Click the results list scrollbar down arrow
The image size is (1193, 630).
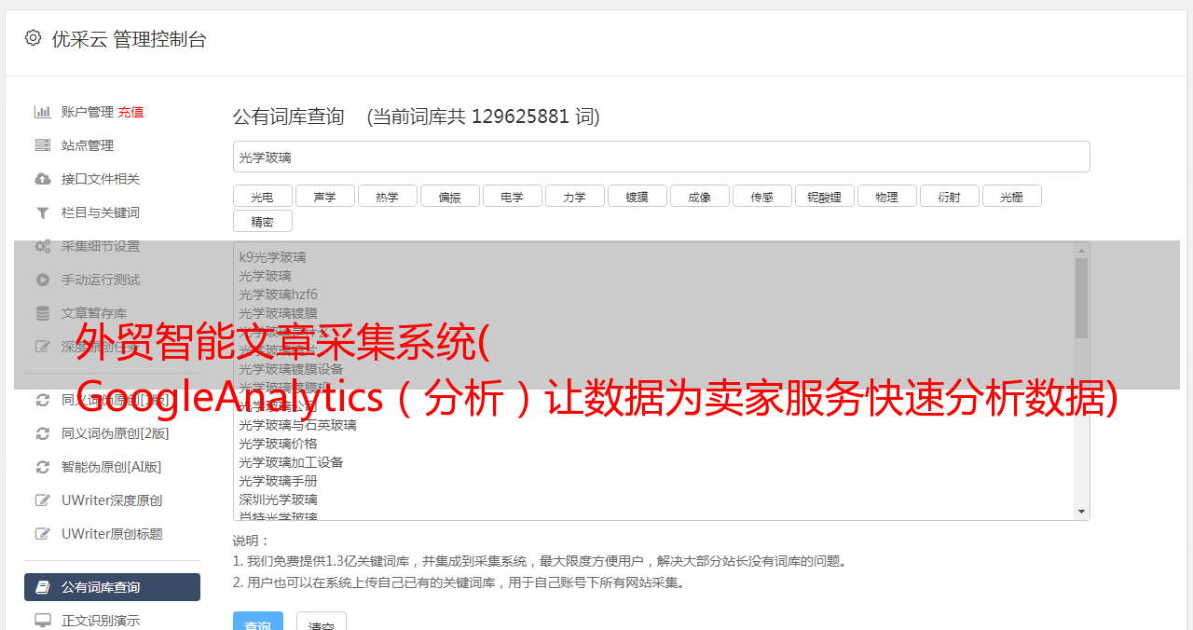point(1081,512)
